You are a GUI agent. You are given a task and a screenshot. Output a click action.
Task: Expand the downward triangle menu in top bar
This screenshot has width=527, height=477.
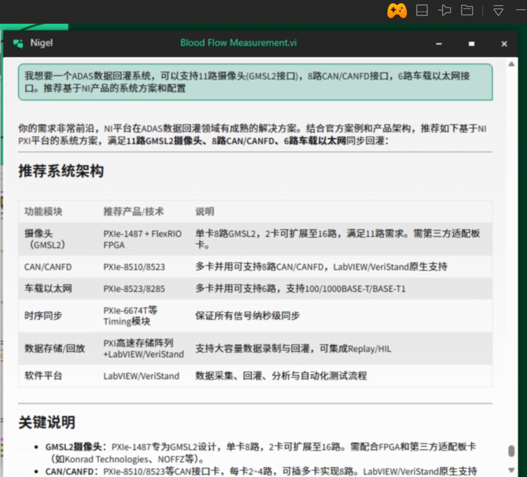(498, 10)
